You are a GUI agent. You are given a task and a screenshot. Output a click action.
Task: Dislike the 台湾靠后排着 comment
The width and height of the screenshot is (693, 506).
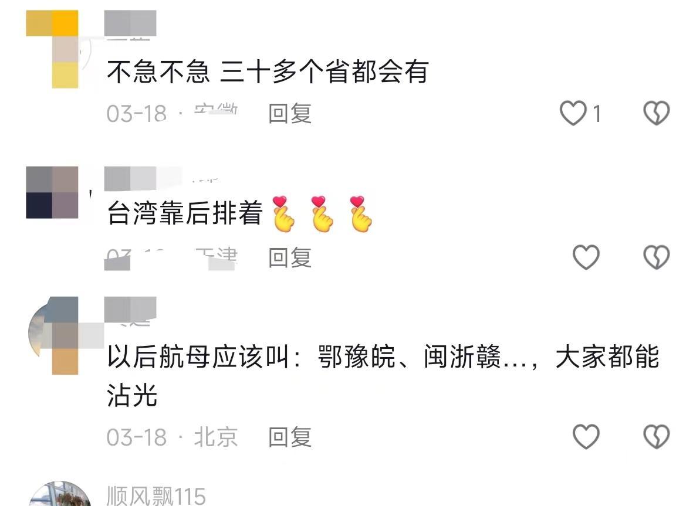[x=656, y=257]
